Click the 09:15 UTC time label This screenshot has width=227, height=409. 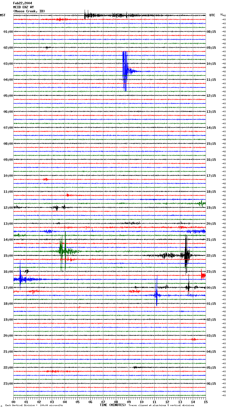pyautogui.click(x=211, y=48)
